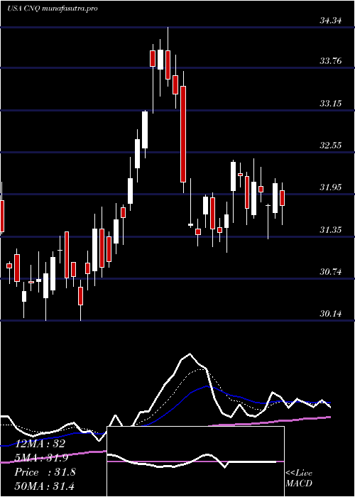Click the 50MA : 31.4 readout

click(44, 486)
